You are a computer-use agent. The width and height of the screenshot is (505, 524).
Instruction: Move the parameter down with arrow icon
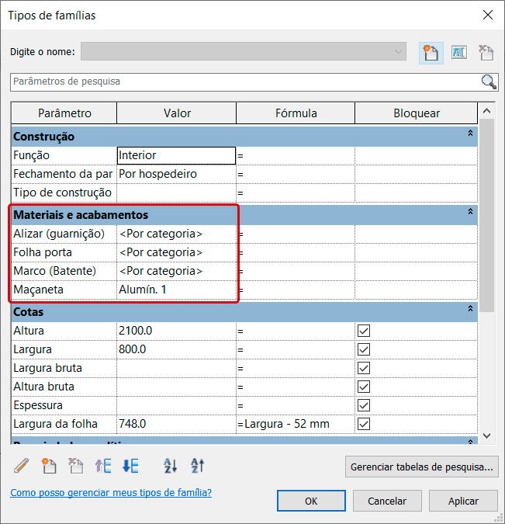(x=130, y=466)
